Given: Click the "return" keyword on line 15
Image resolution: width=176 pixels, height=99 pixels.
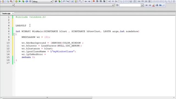Looking at the screenshot, I should point(26,57).
